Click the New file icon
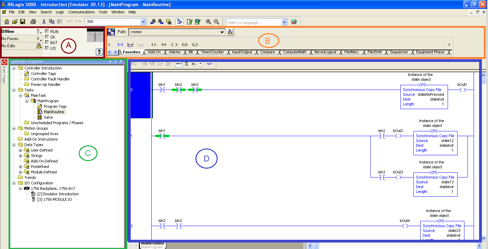This screenshot has height=249, width=488. (7, 22)
